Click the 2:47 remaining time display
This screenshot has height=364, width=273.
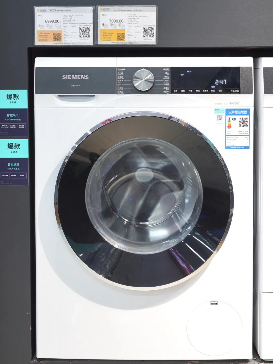(221, 82)
